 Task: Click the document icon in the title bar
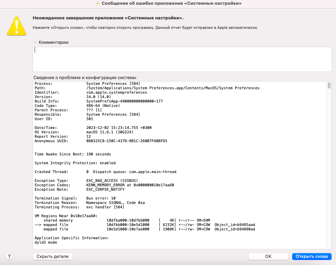(98, 3)
